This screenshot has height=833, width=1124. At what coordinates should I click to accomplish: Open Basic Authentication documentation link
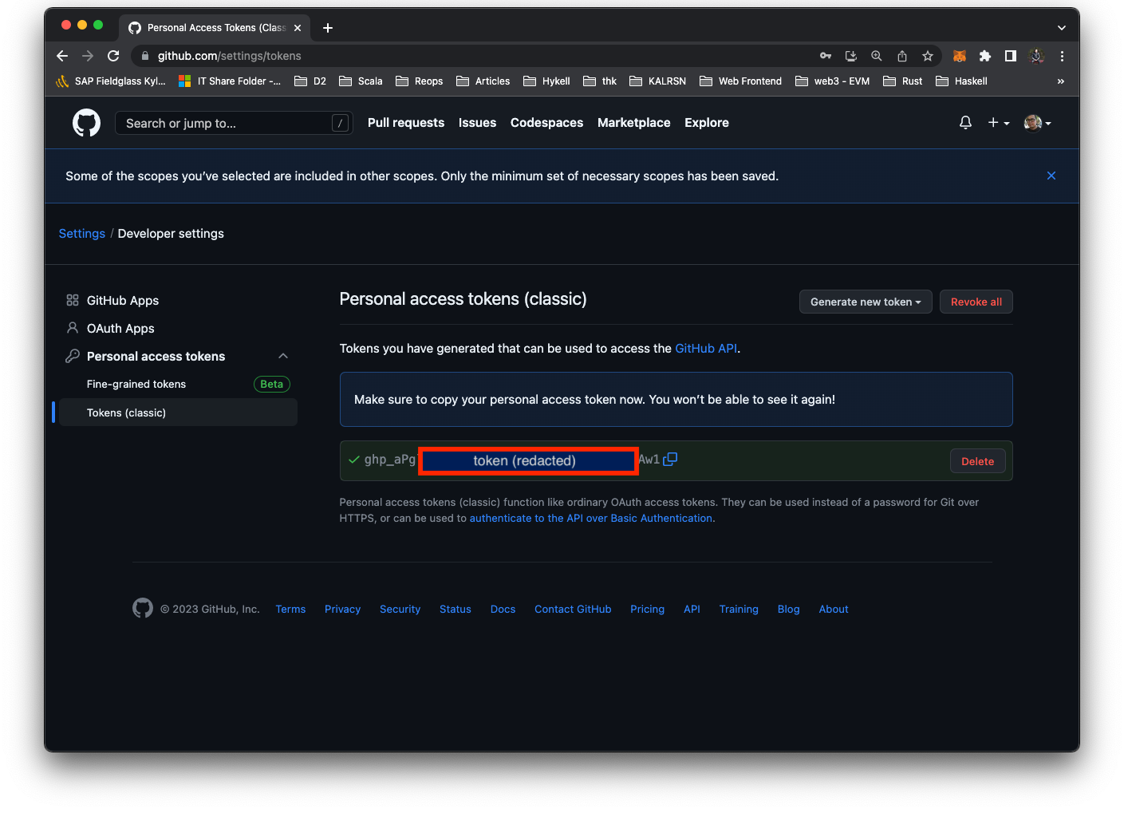590,519
